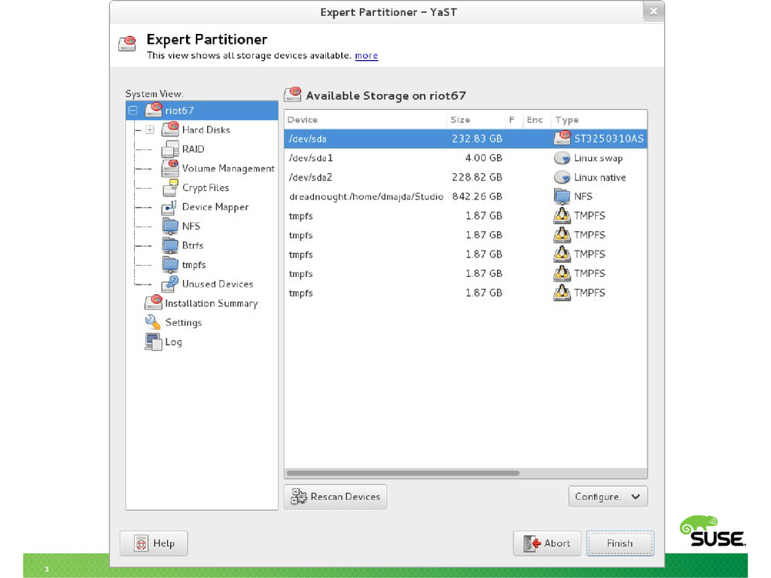This screenshot has height=578, width=771.
Task: Click the 842.26 GB size cell
Action: 477,196
